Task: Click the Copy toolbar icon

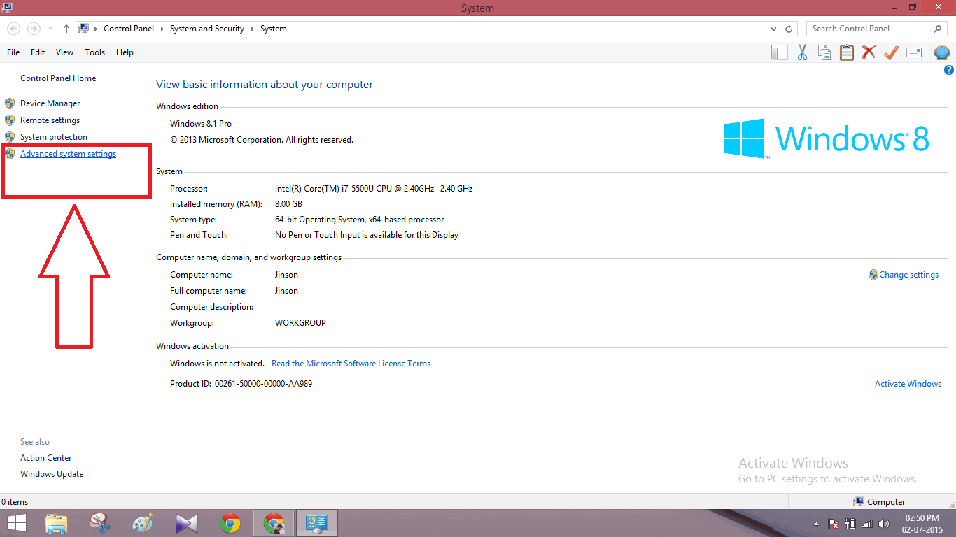Action: pyautogui.click(x=824, y=52)
